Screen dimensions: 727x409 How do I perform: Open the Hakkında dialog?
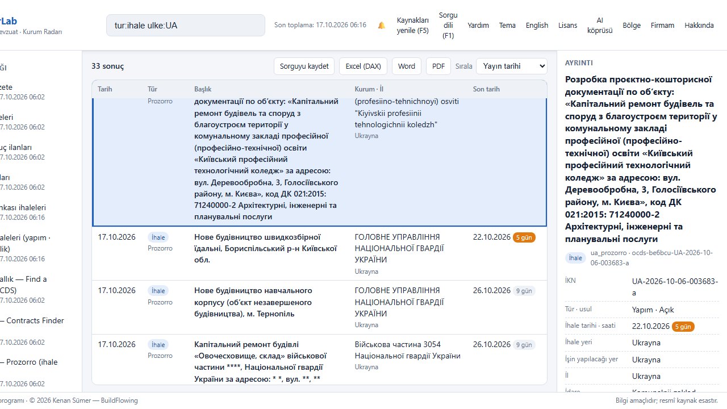tap(699, 26)
